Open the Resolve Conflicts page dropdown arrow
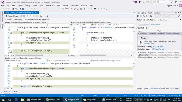Image resolution: width=182 pixels, height=102 pixels. [181, 20]
